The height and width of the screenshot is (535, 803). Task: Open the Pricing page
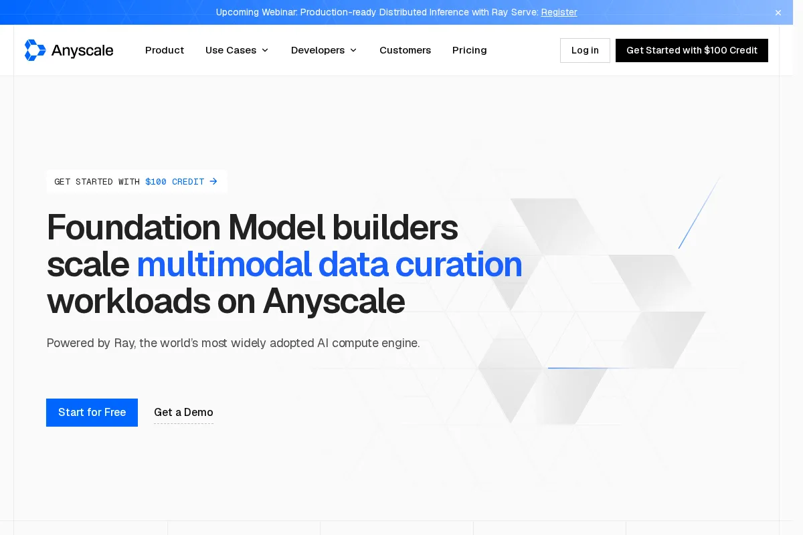pos(469,50)
